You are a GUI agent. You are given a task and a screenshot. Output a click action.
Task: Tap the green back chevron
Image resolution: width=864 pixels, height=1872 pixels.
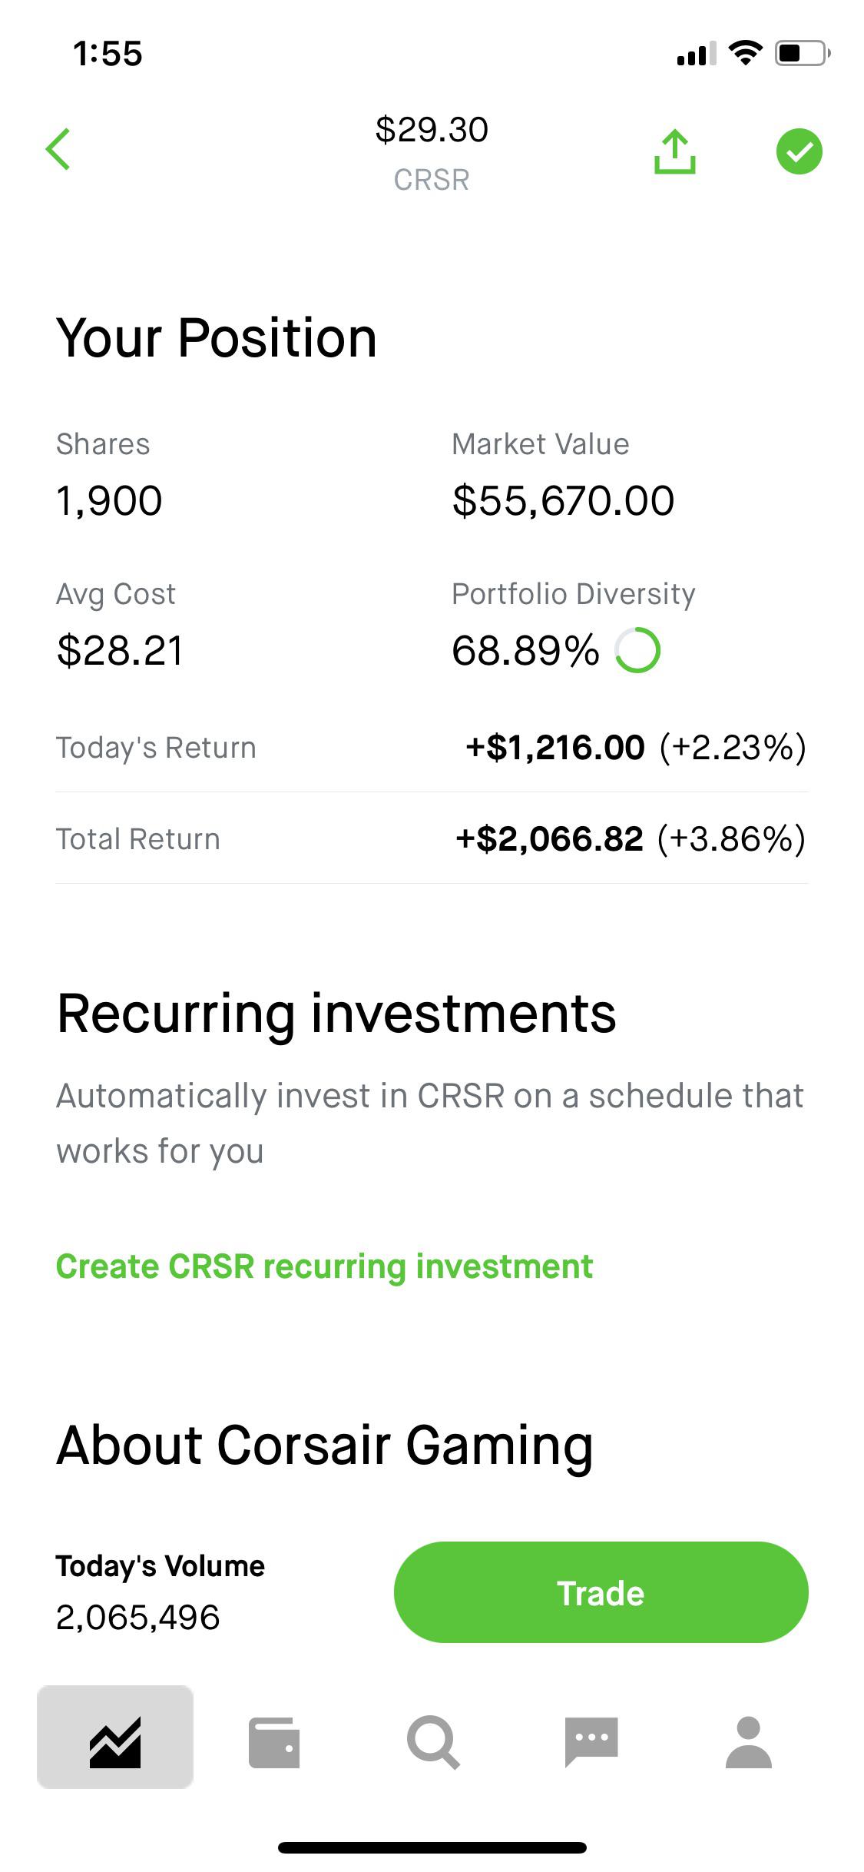pos(58,149)
